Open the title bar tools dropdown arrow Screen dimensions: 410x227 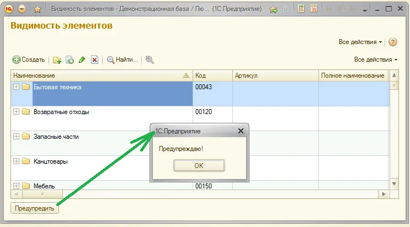pos(365,10)
